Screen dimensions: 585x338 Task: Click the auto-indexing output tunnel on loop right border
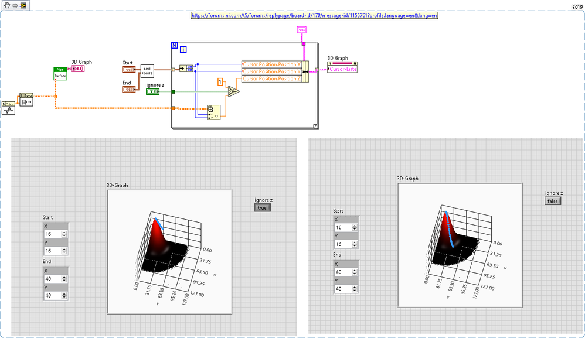click(317, 70)
